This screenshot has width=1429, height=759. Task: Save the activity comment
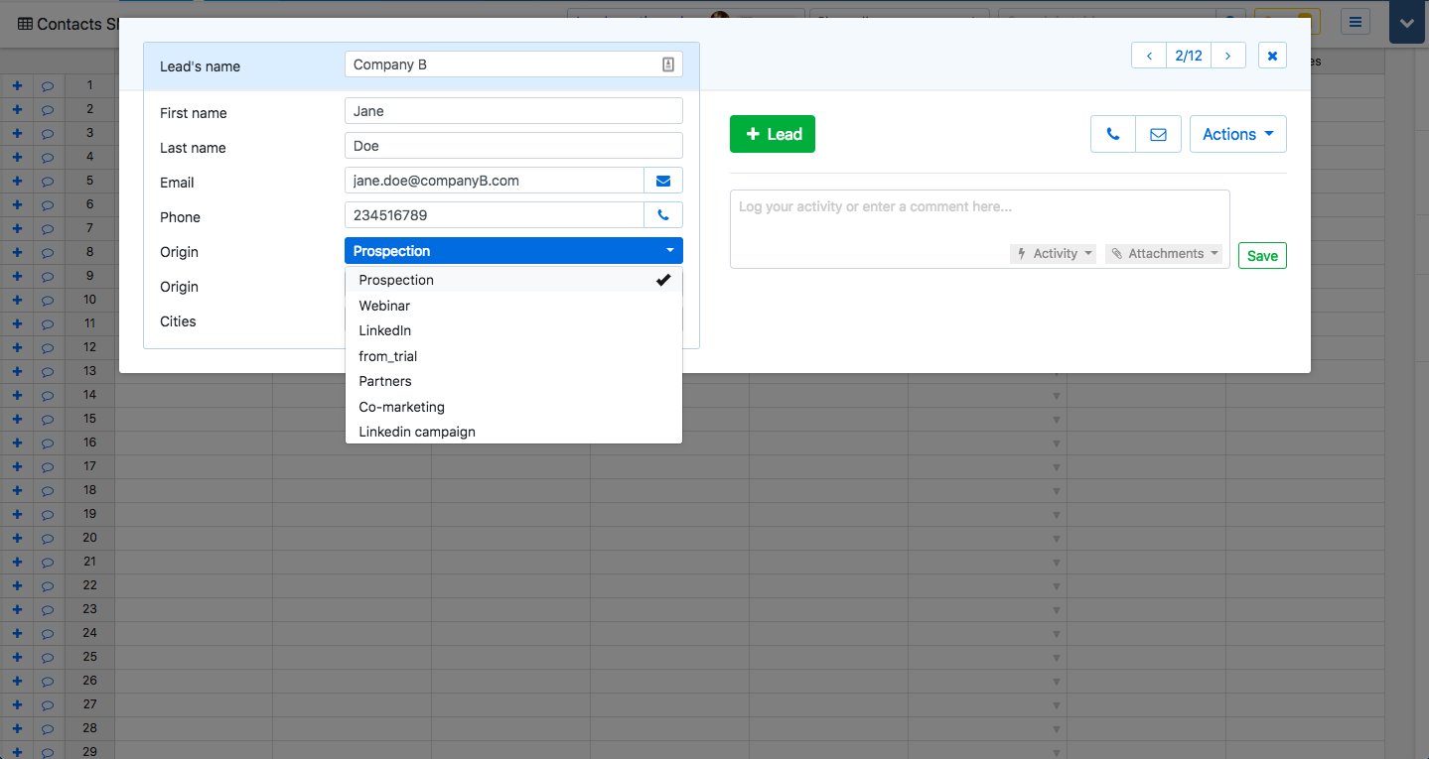tap(1262, 256)
